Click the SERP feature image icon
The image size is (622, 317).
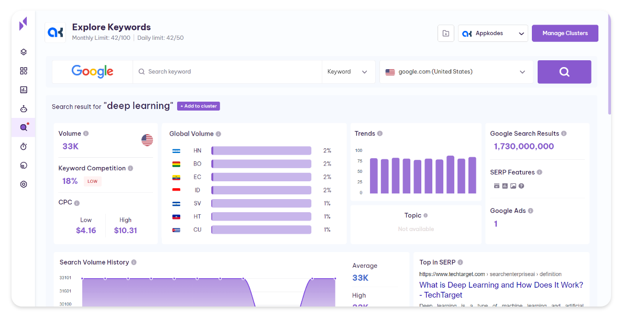(514, 185)
